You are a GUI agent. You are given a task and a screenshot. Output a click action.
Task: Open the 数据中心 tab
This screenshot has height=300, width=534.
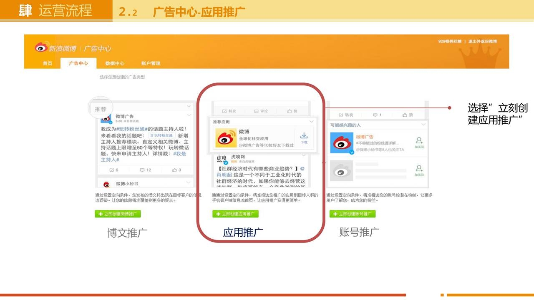coord(115,63)
